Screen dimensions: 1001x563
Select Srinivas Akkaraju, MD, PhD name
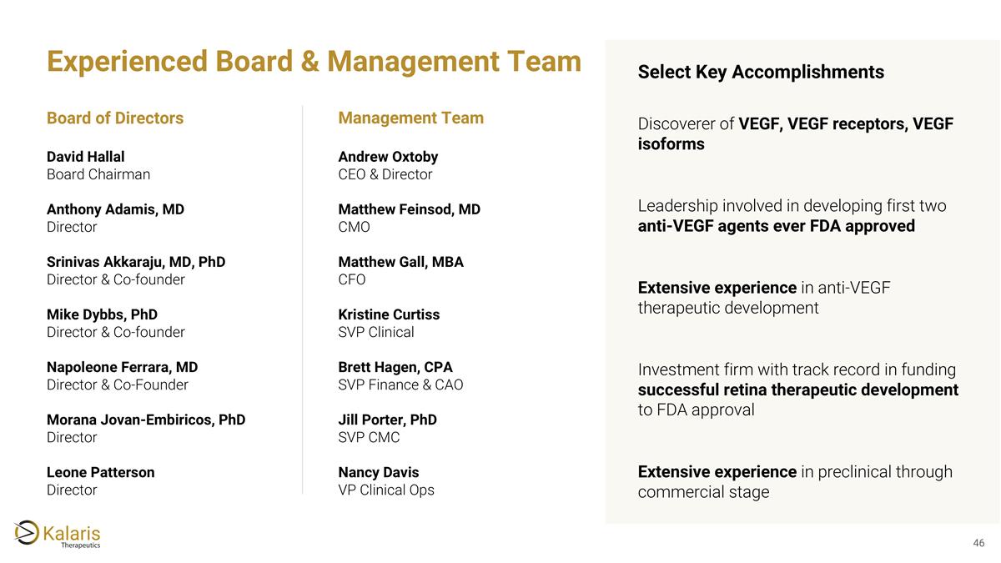pyautogui.click(x=136, y=262)
